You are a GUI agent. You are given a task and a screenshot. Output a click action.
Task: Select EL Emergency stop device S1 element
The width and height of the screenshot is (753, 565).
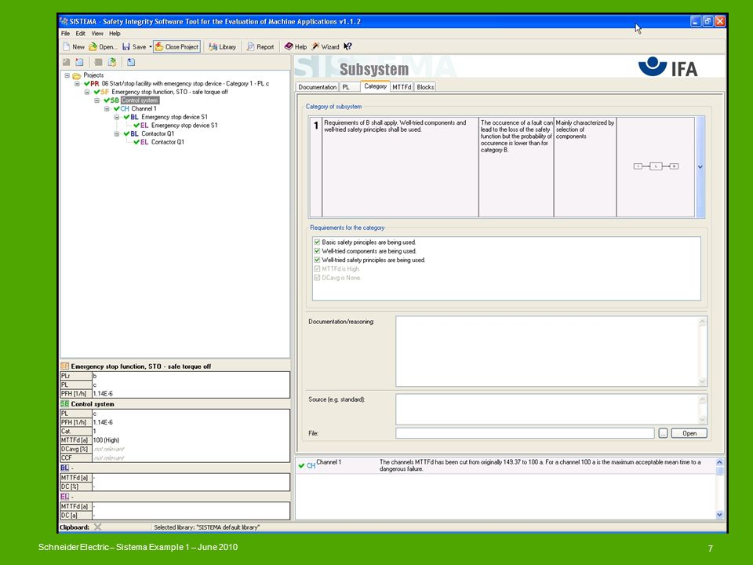(x=184, y=126)
